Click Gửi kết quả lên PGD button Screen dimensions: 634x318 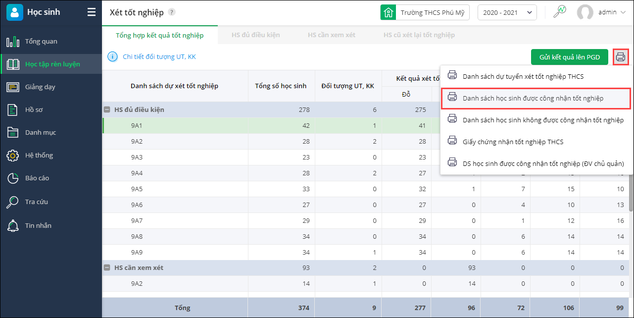tap(569, 57)
